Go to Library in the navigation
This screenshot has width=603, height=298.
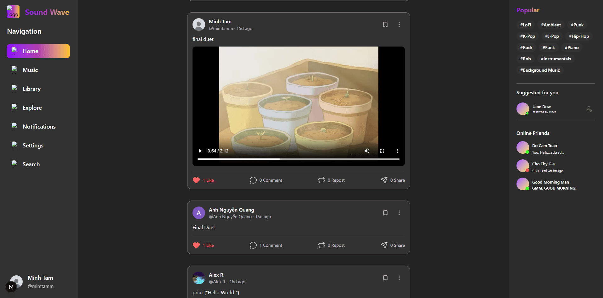(x=31, y=89)
